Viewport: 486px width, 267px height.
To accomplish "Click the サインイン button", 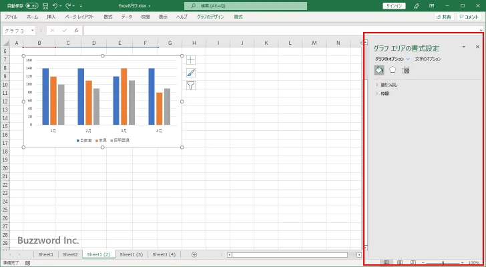I will (395, 6).
